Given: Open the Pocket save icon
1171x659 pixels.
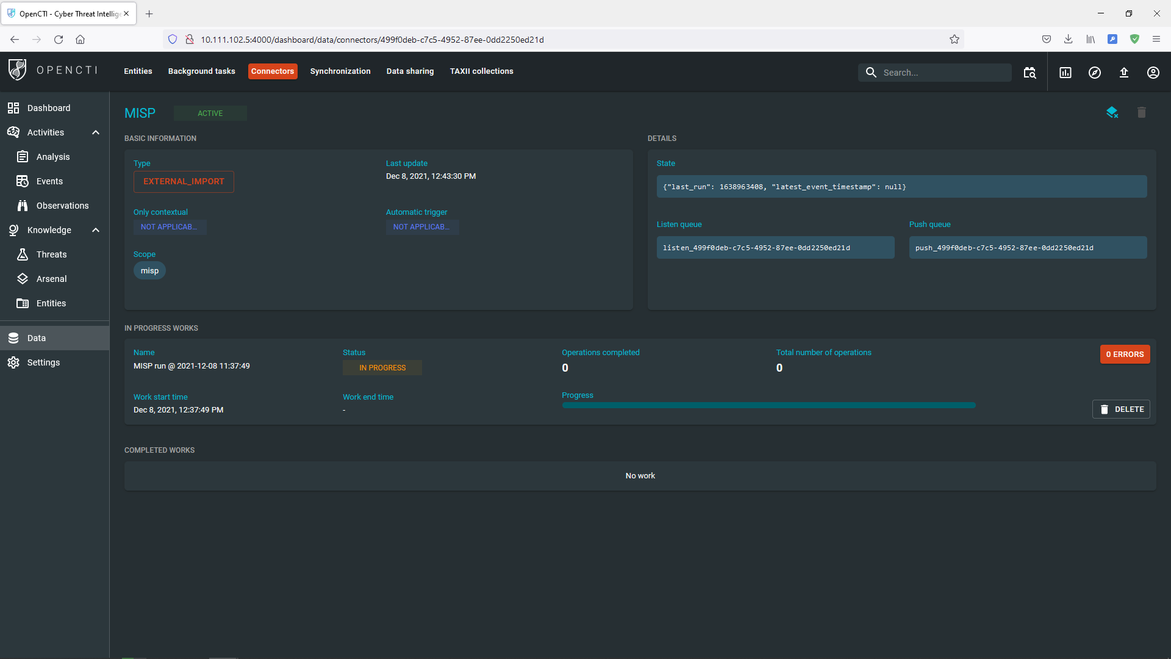Looking at the screenshot, I should [1047, 40].
